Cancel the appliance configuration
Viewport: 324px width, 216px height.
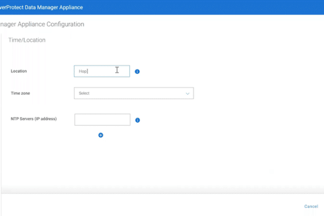311,206
